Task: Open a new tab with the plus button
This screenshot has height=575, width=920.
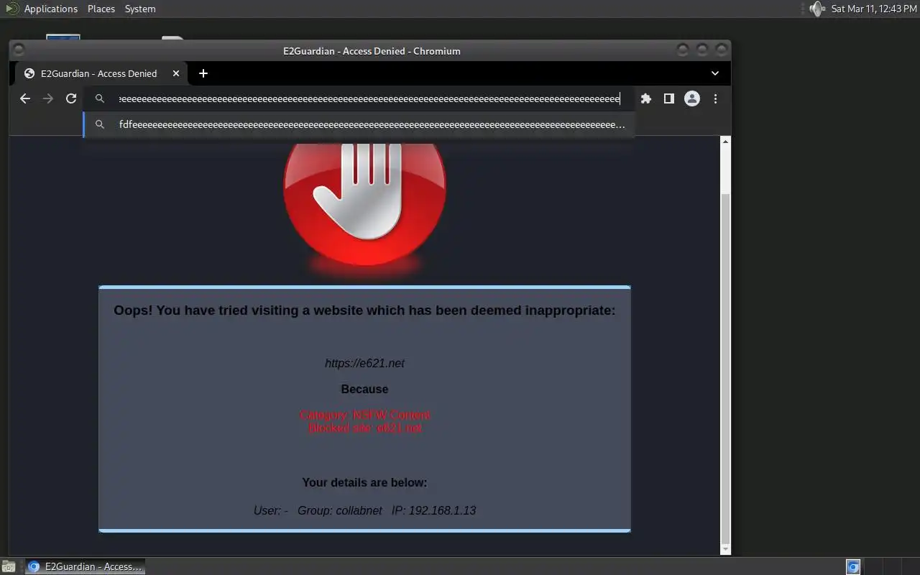Action: click(203, 73)
